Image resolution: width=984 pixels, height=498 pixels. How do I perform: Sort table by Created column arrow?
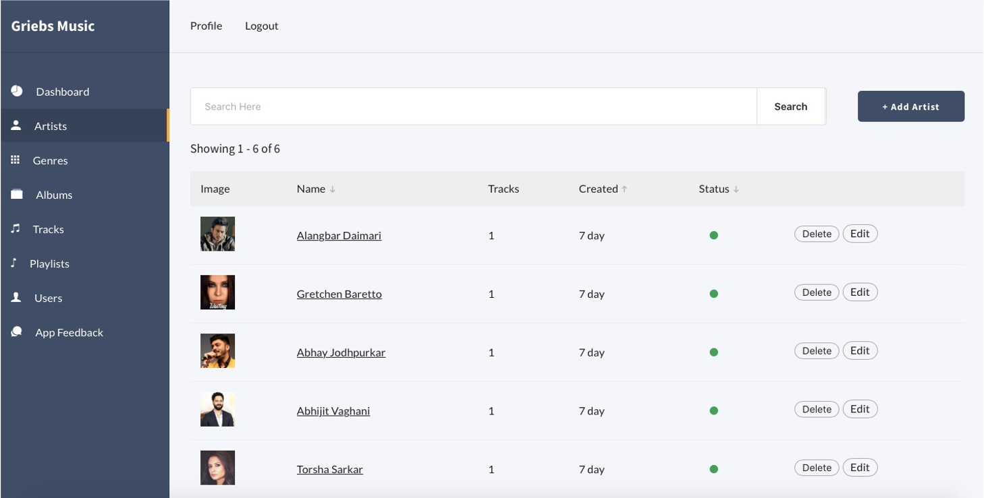tap(624, 189)
